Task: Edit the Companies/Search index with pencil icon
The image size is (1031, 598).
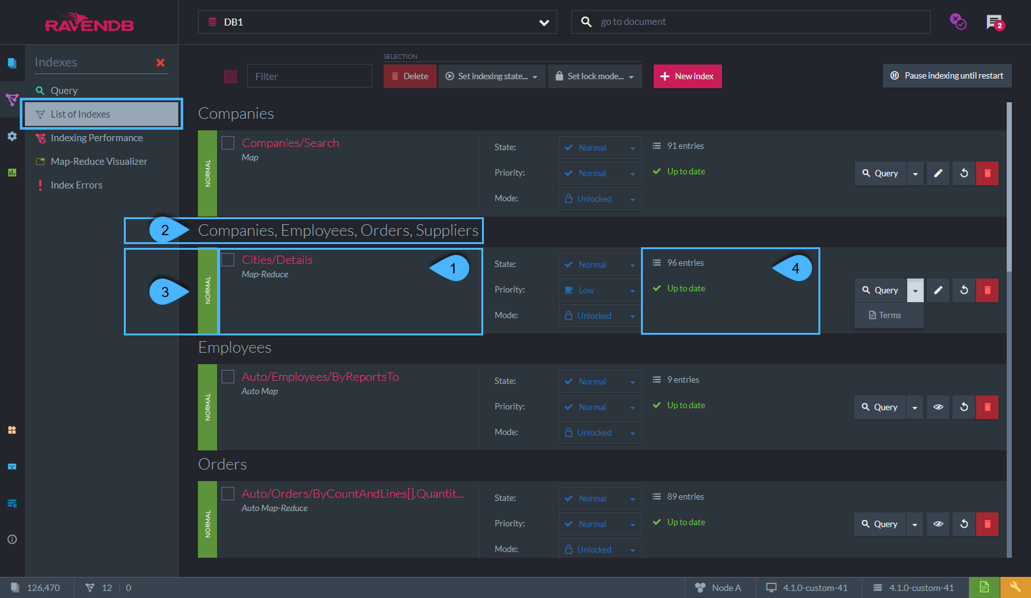Action: tap(938, 173)
